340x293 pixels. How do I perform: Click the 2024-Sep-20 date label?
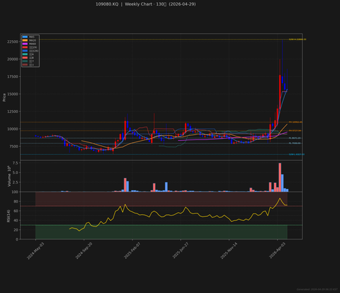(x=84, y=251)
